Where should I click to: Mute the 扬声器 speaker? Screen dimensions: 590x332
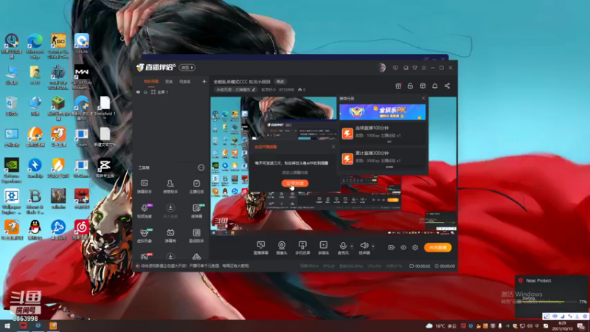(364, 248)
